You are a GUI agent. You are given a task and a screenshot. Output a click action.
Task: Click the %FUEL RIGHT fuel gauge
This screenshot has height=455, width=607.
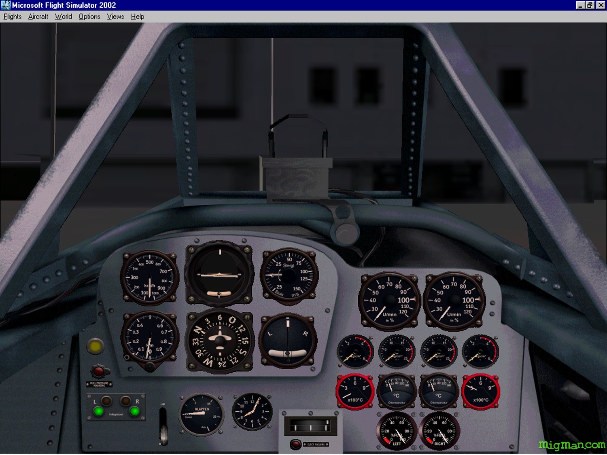439,432
